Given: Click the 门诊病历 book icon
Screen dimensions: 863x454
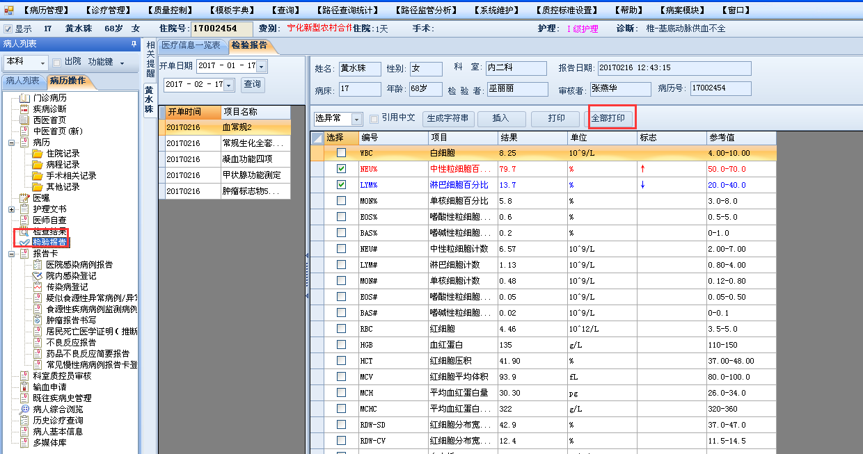Looking at the screenshot, I should coord(24,98).
